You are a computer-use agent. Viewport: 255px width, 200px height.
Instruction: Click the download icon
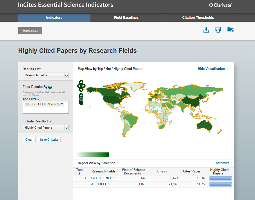click(206, 30)
